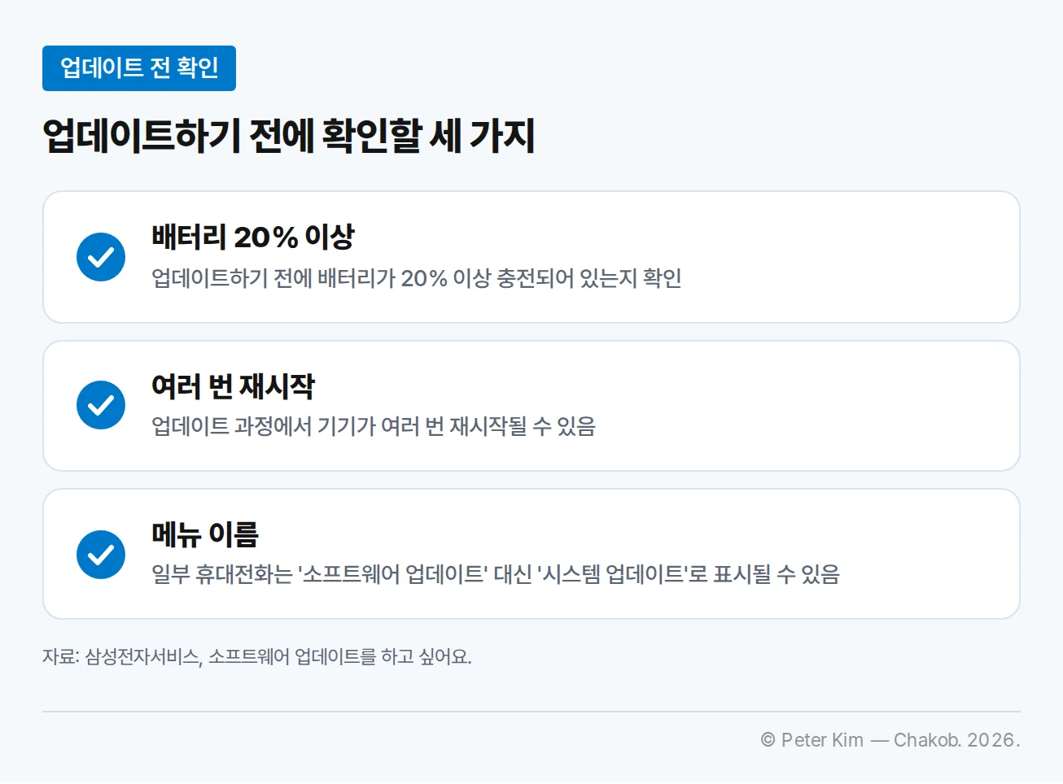Click the copyright text Peter Kim — Chakob. 2026.

point(890,740)
